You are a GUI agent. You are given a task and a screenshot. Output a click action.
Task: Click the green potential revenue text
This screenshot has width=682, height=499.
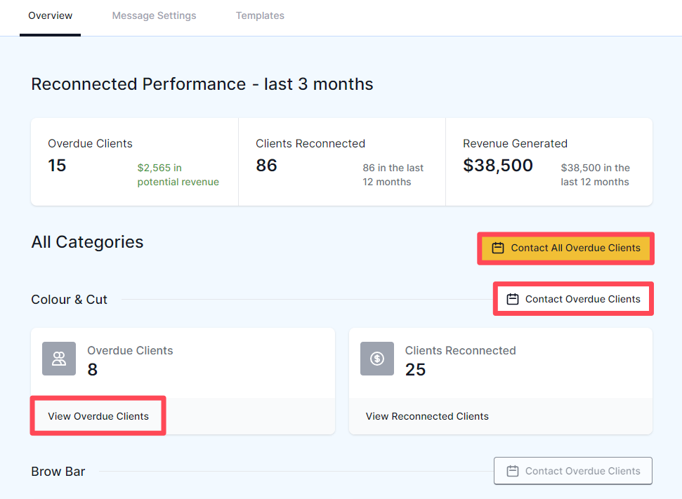click(x=178, y=175)
